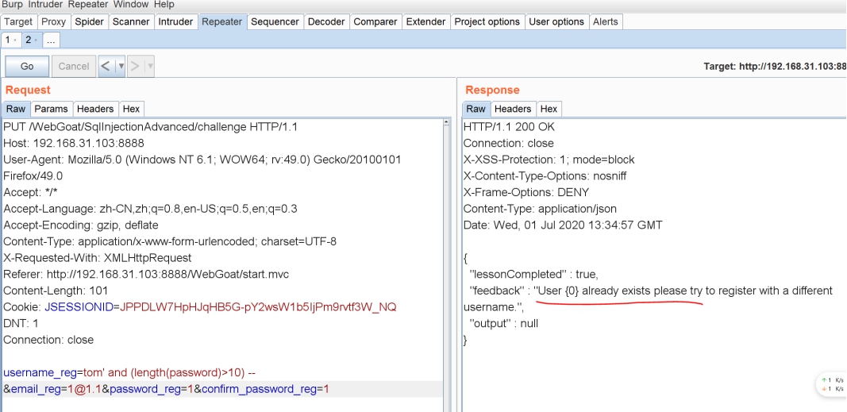Click the Go button to send request
Screen dimensions: 847x412
[27, 67]
